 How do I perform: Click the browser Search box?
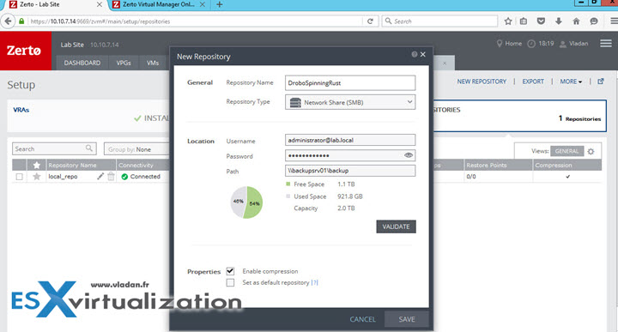click(439, 21)
